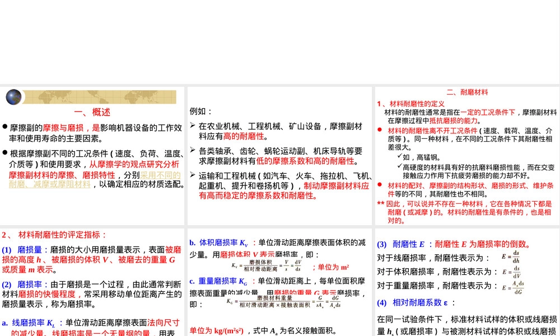Open the slide about 材料耐磨性的评定指标

click(x=92, y=282)
